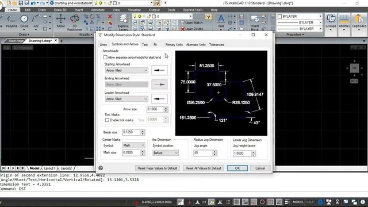Confirm dialog with OK button
368x207 pixels.
click(x=237, y=168)
